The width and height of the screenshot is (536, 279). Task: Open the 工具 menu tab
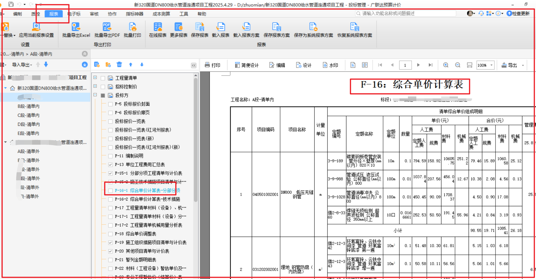[184, 14]
